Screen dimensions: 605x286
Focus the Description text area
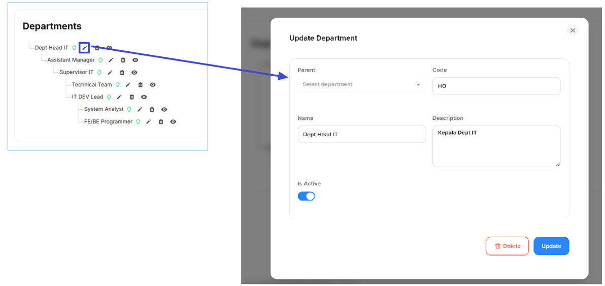496,146
